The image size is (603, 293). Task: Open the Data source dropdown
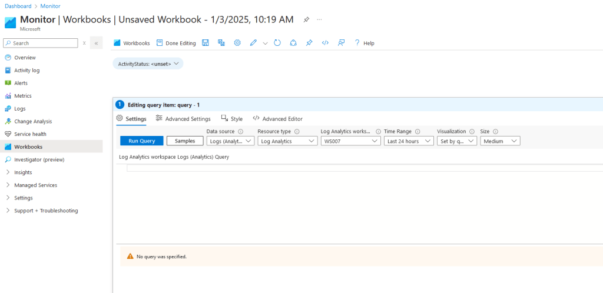[x=230, y=141]
